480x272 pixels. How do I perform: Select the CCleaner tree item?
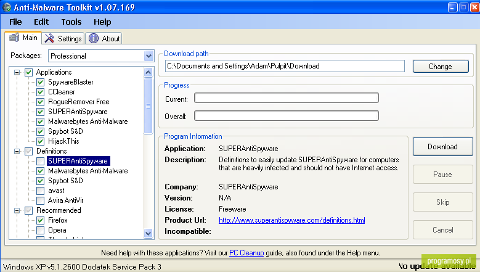click(x=62, y=92)
